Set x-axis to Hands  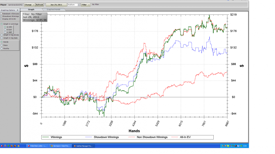[2, 42]
